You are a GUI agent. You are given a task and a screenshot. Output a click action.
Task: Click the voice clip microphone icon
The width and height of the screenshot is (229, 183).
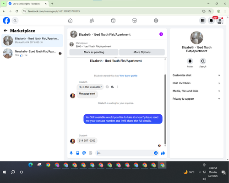(71, 153)
